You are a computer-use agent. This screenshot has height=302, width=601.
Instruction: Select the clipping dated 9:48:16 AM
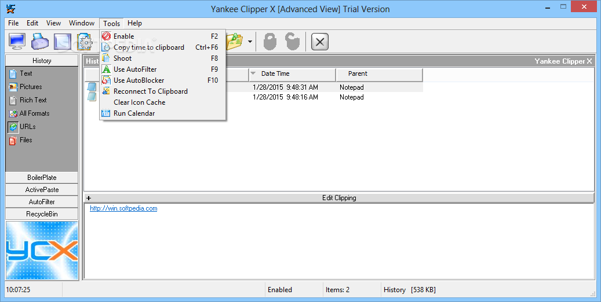pos(253,97)
